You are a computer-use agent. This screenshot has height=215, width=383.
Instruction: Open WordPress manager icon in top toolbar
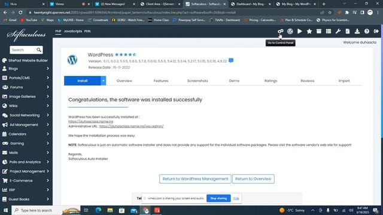[290, 31]
